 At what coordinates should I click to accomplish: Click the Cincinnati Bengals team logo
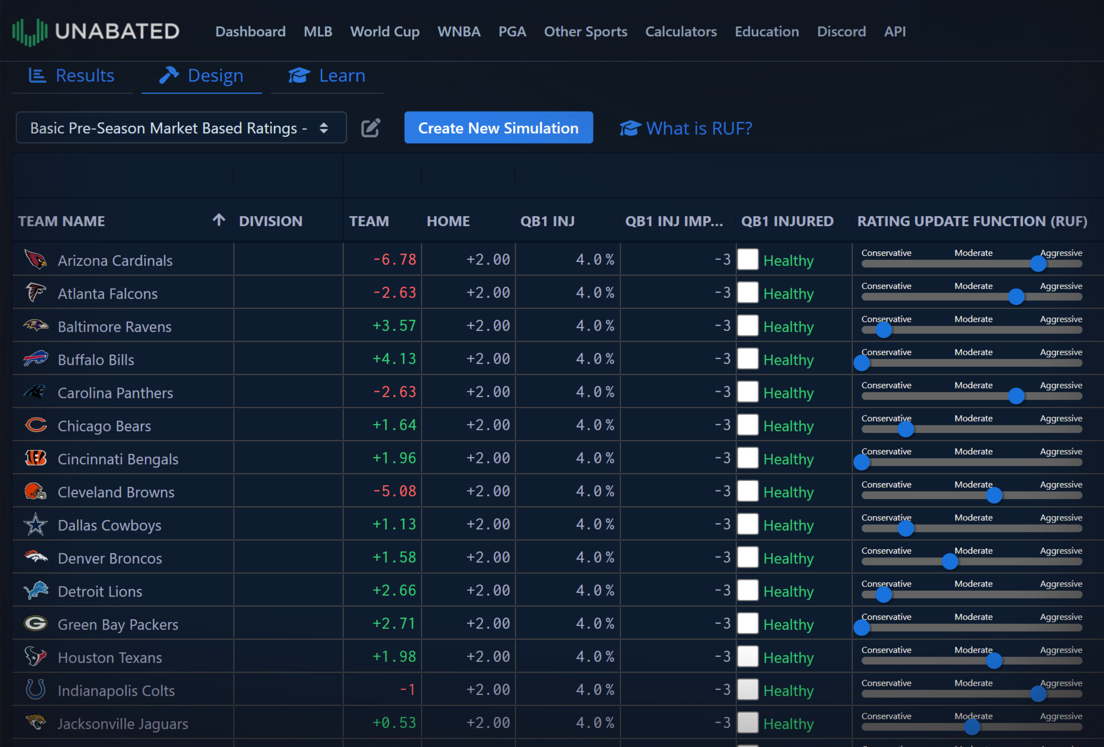click(x=36, y=458)
